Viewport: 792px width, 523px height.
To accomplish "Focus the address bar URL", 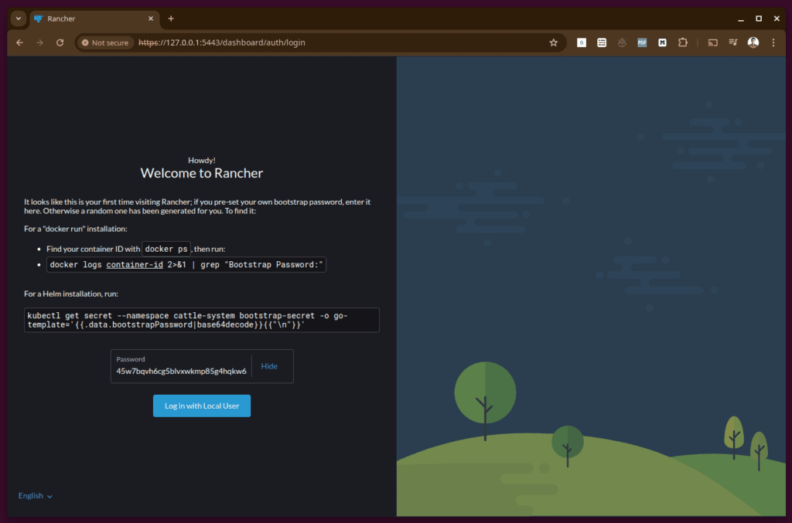I will [x=222, y=42].
